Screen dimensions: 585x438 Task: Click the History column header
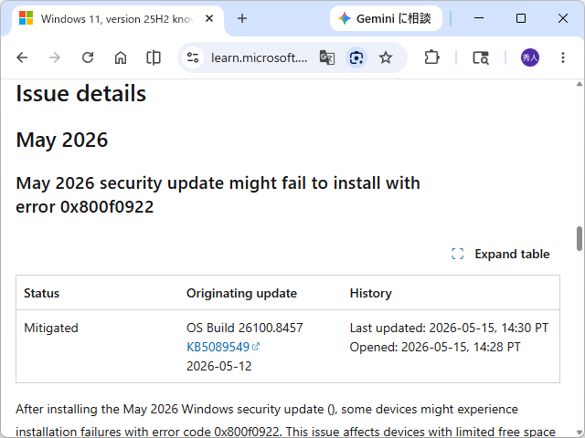click(x=371, y=294)
